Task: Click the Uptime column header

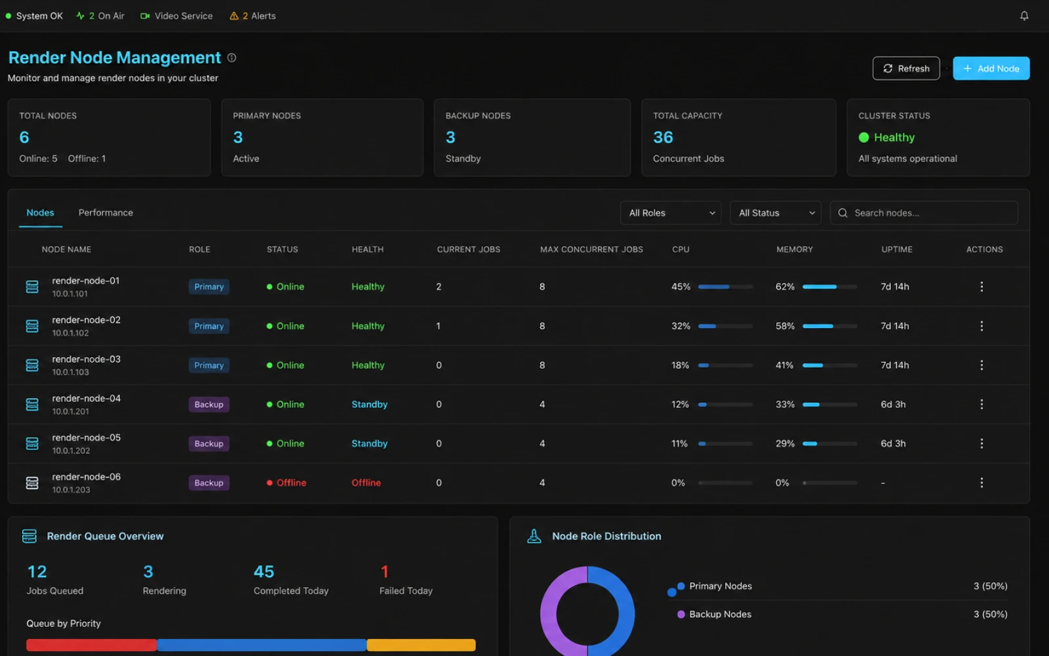Action: pos(897,249)
